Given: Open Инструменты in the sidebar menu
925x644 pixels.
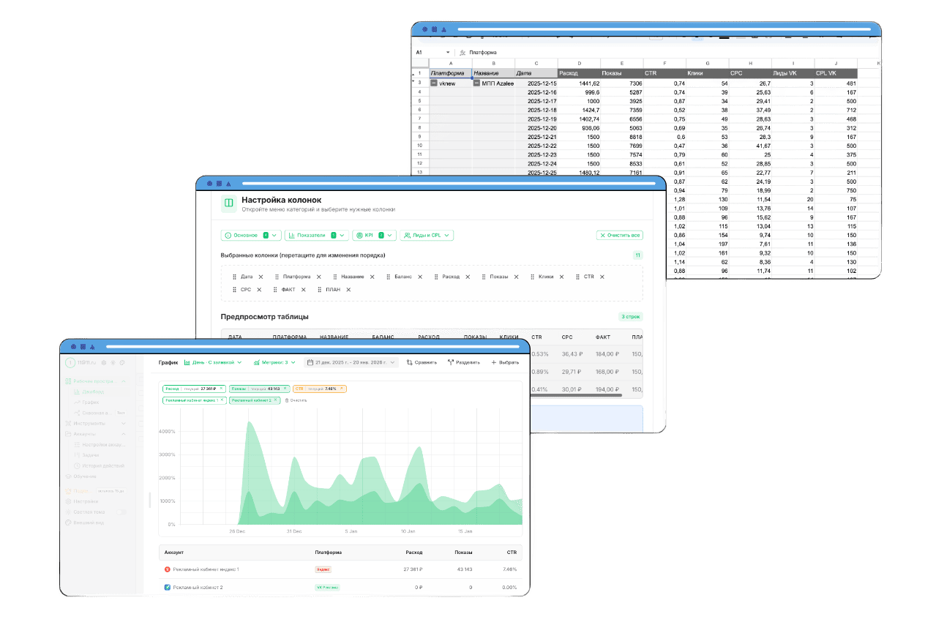Looking at the screenshot, I should pyautogui.click(x=89, y=423).
